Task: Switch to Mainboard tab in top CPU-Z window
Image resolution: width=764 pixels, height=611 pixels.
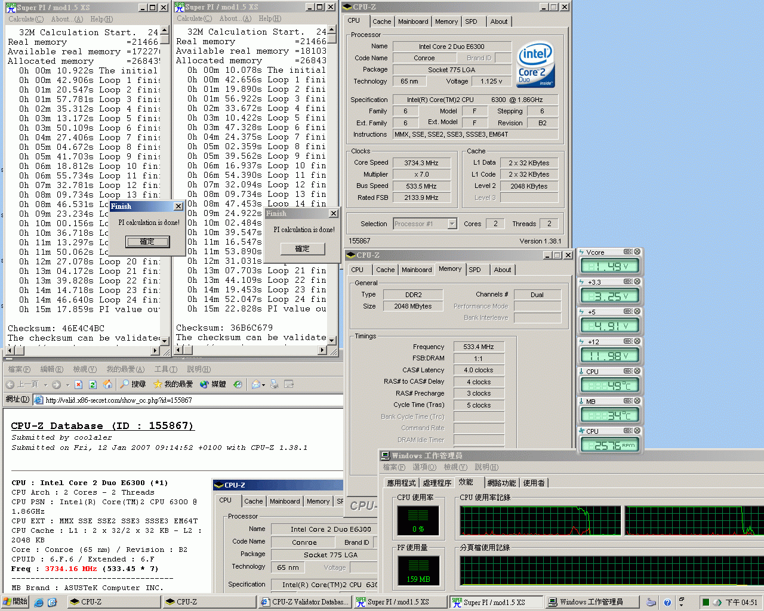Action: click(x=413, y=21)
